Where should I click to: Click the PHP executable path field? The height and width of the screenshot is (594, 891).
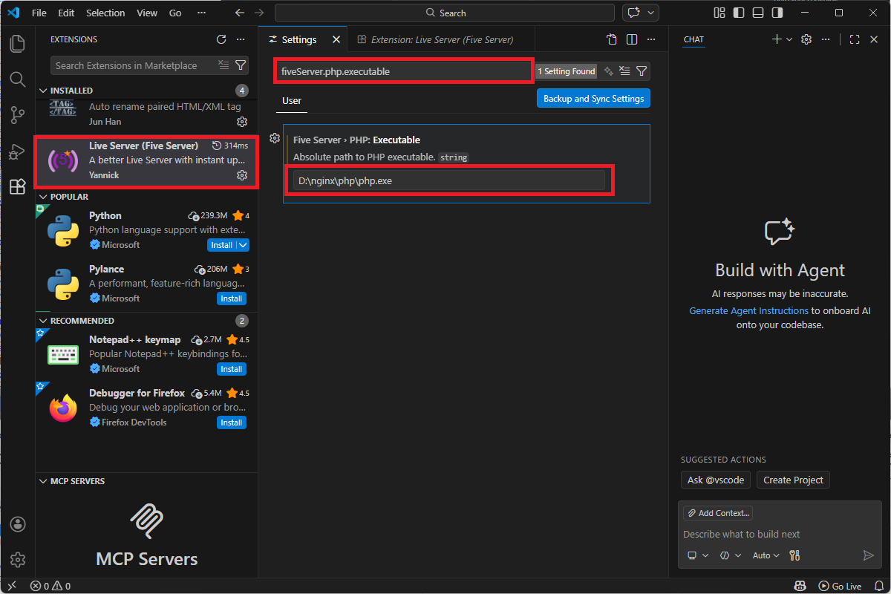click(449, 180)
